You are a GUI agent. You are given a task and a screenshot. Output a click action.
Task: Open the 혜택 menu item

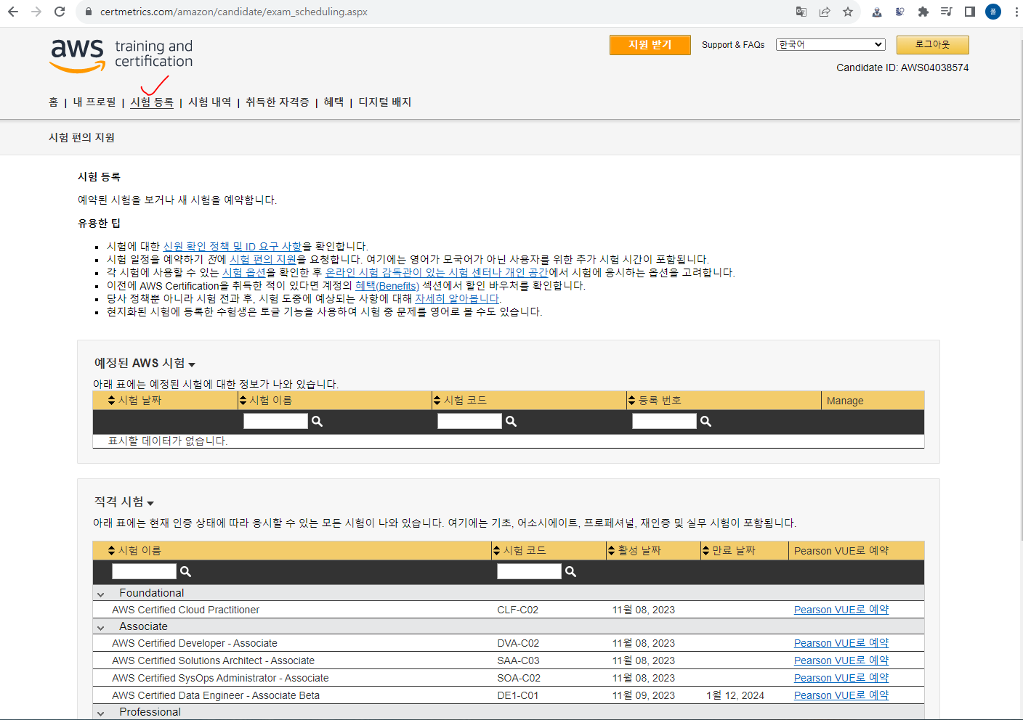pyautogui.click(x=333, y=102)
